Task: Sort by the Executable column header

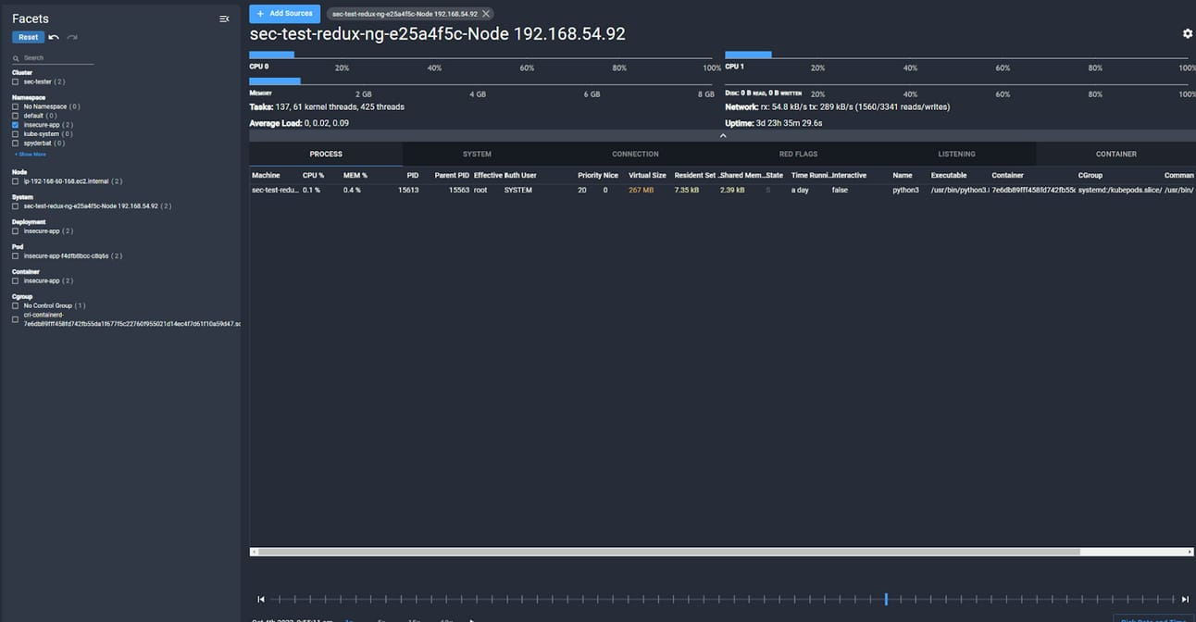Action: [x=949, y=176]
